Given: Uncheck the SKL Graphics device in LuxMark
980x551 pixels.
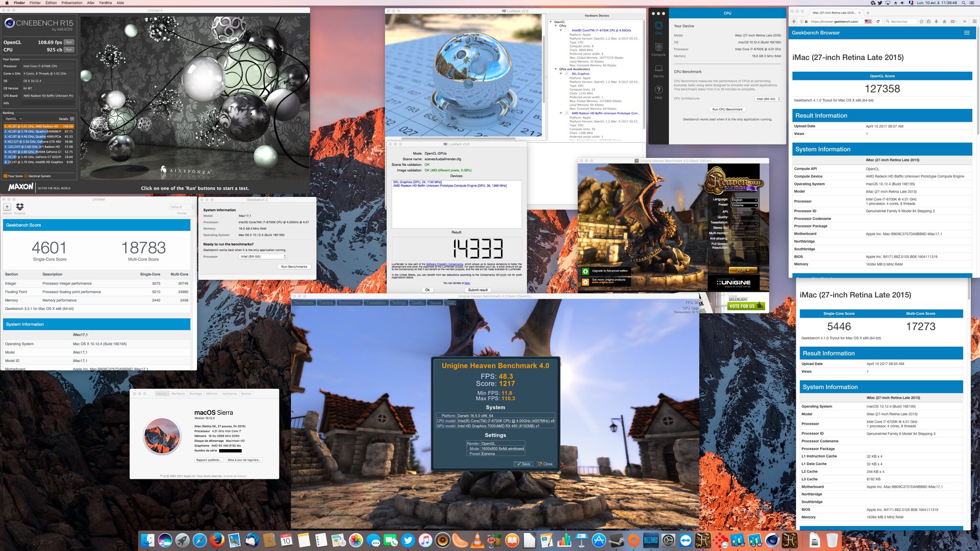Looking at the screenshot, I should coord(567,74).
